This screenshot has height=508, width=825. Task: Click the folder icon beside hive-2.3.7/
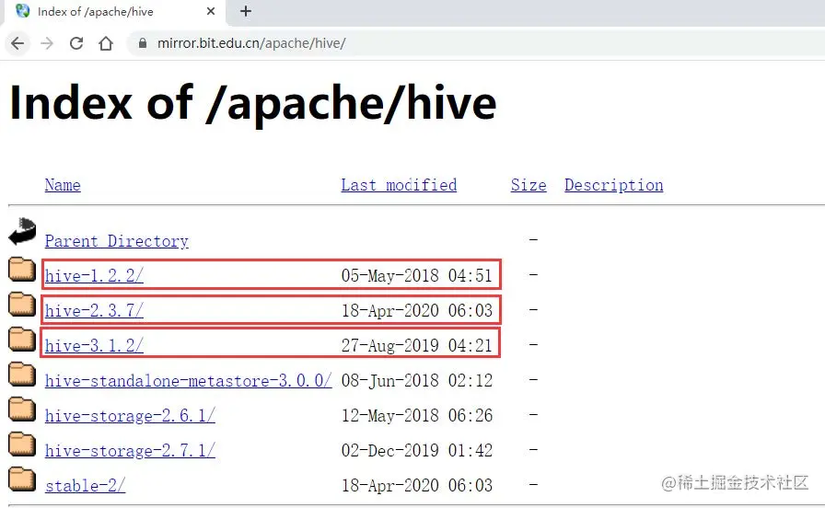pos(22,305)
